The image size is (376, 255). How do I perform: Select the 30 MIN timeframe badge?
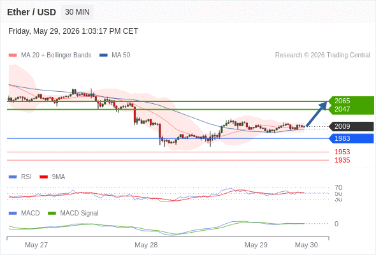point(77,12)
